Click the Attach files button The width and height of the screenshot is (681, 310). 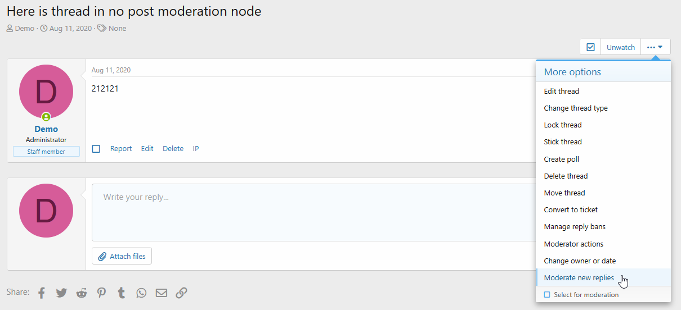(122, 256)
